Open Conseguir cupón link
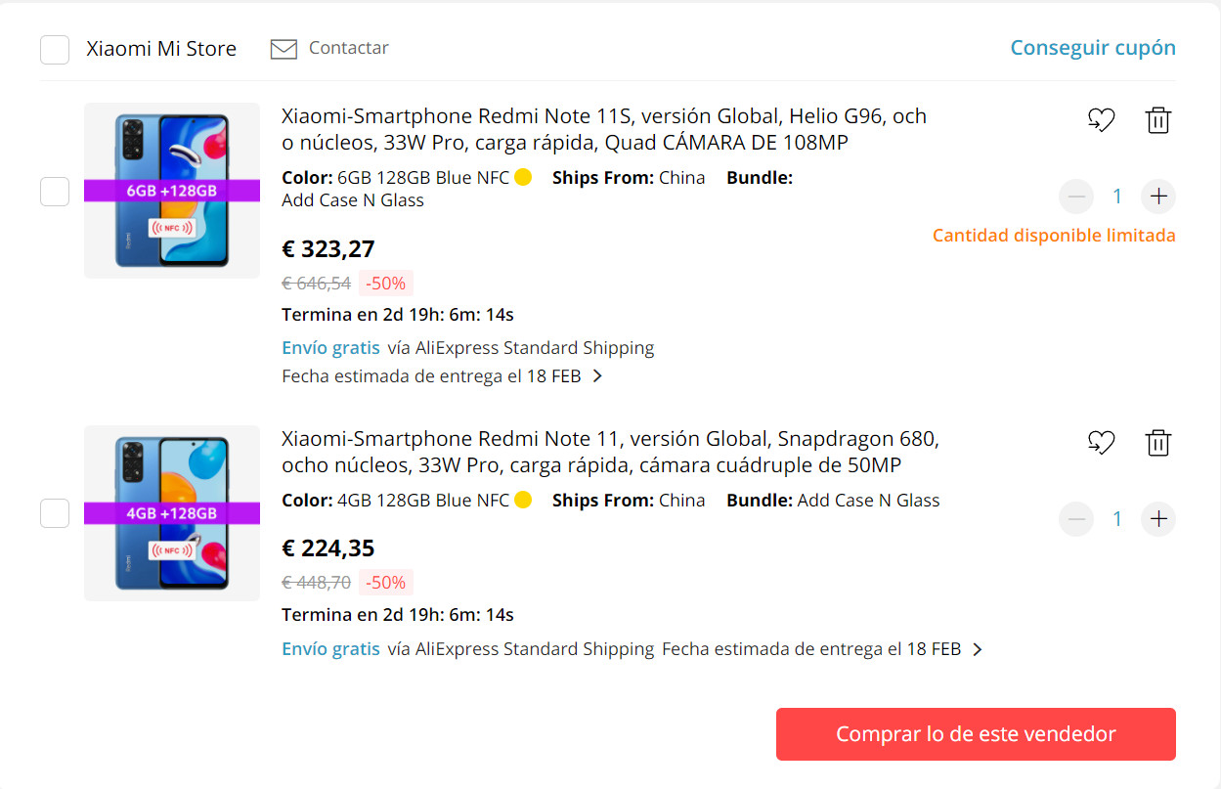Screen dimensions: 1221x789 1093,48
